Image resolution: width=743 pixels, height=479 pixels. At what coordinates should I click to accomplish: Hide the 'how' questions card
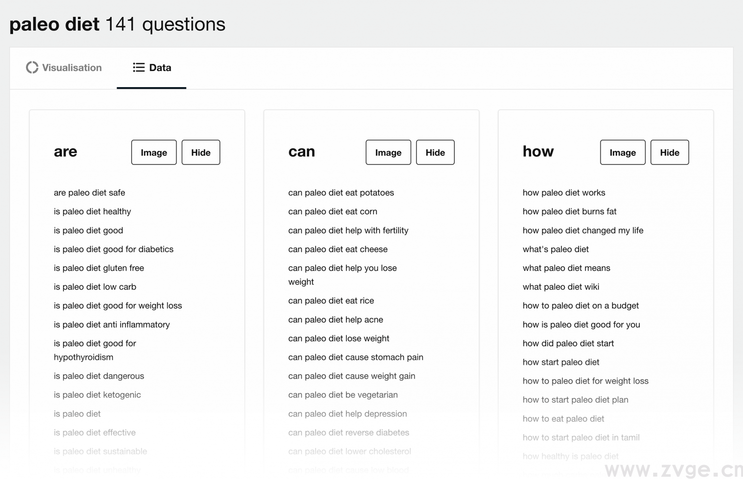[669, 152]
